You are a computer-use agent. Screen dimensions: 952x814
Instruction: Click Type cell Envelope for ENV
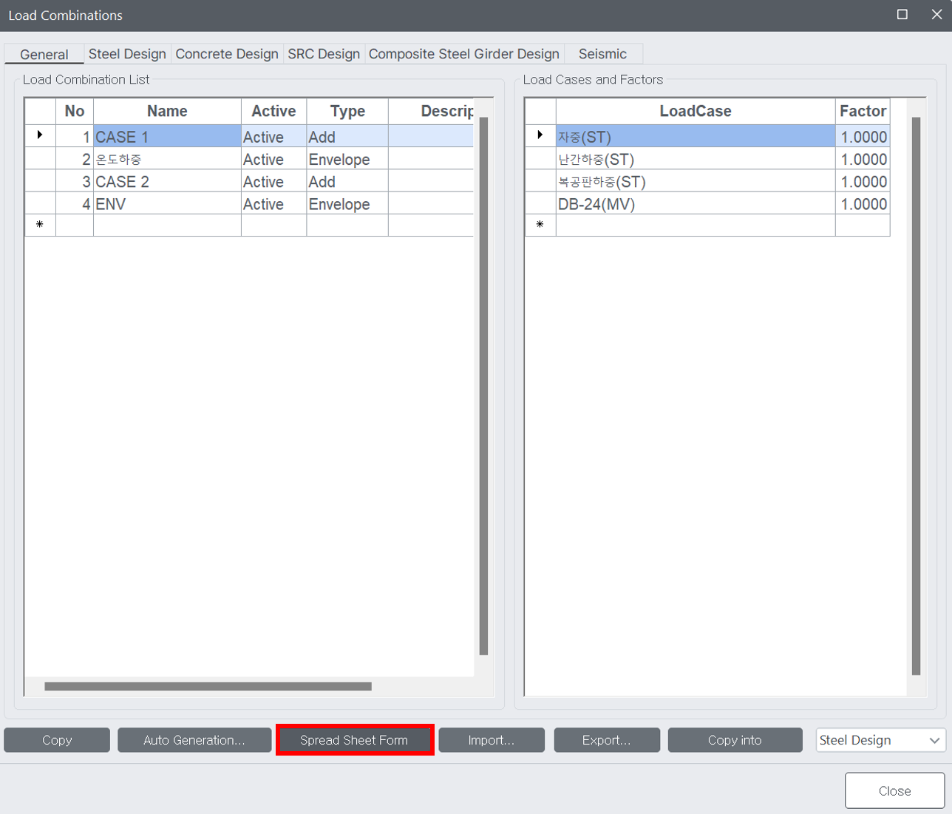[x=347, y=203]
